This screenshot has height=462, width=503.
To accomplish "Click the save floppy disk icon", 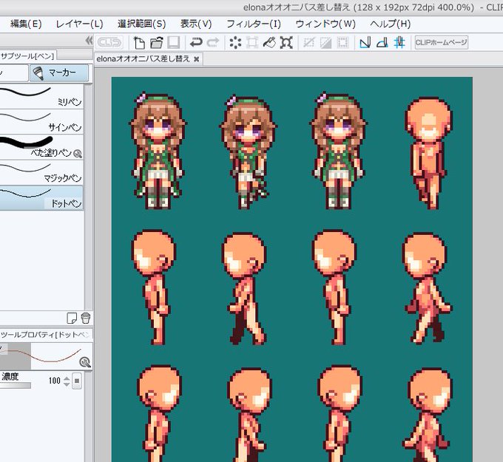I will (174, 42).
